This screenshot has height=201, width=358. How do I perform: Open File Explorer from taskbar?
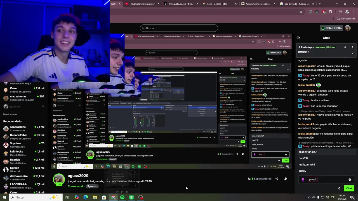coord(95,197)
